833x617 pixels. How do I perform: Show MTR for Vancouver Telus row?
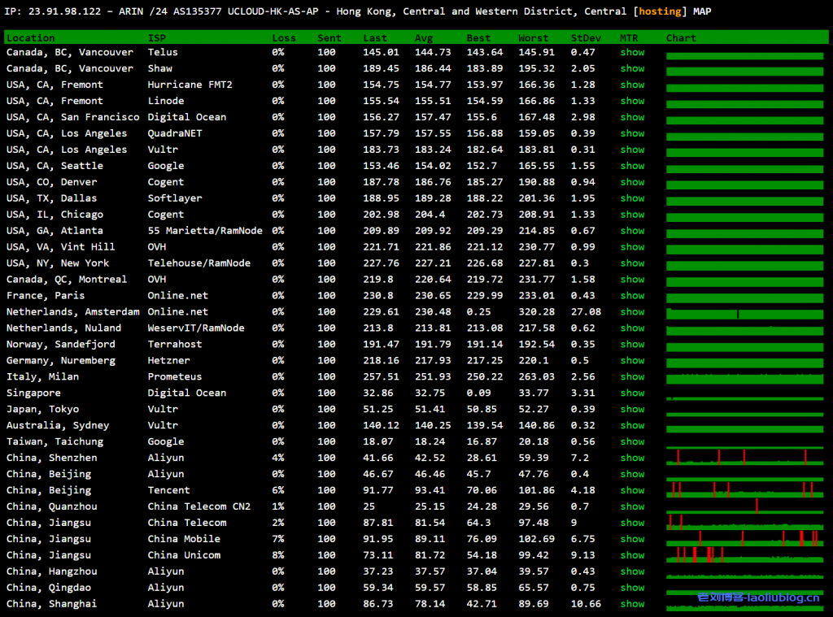pyautogui.click(x=632, y=52)
